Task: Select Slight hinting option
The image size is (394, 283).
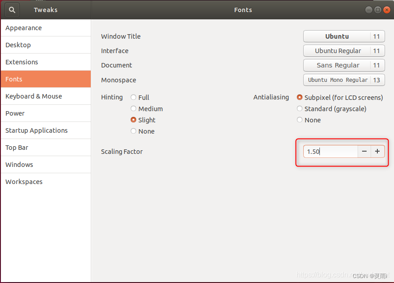Action: coord(143,120)
